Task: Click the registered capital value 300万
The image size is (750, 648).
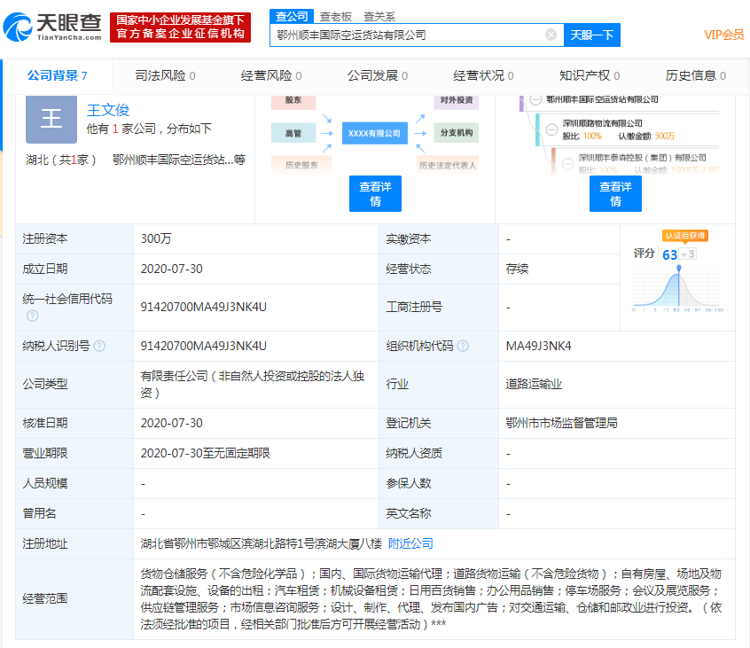Action: pyautogui.click(x=156, y=238)
